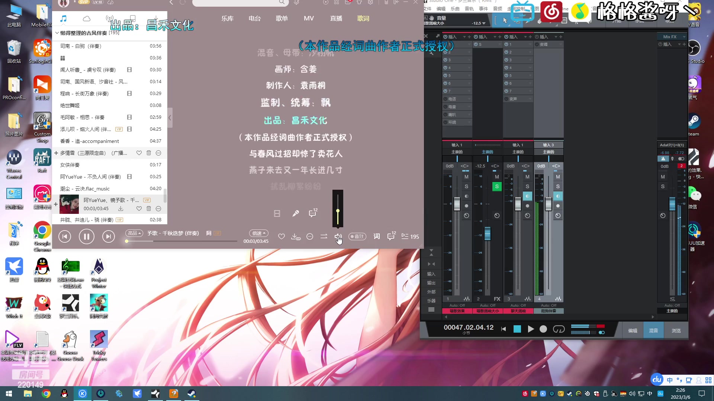The width and height of the screenshot is (714, 401).
Task: Mute mixer channel 1 唱歌效果
Action: pos(466,177)
